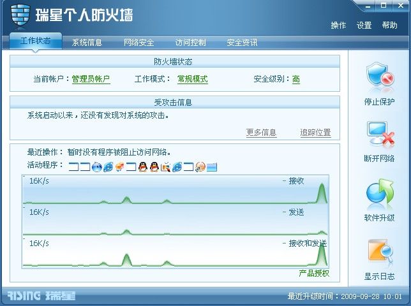Open 显示日志 magnifier icon

[x=380, y=251]
